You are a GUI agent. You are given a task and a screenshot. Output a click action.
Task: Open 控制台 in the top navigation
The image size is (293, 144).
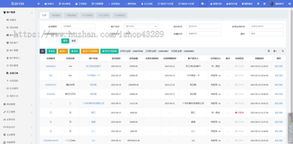pyautogui.click(x=49, y=4)
